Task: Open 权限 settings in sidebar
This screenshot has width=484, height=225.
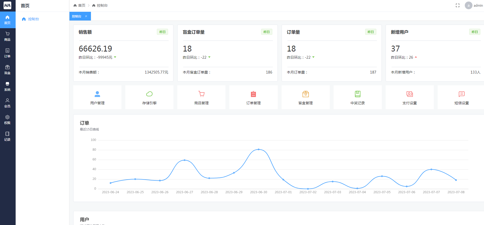Action: click(x=7, y=120)
